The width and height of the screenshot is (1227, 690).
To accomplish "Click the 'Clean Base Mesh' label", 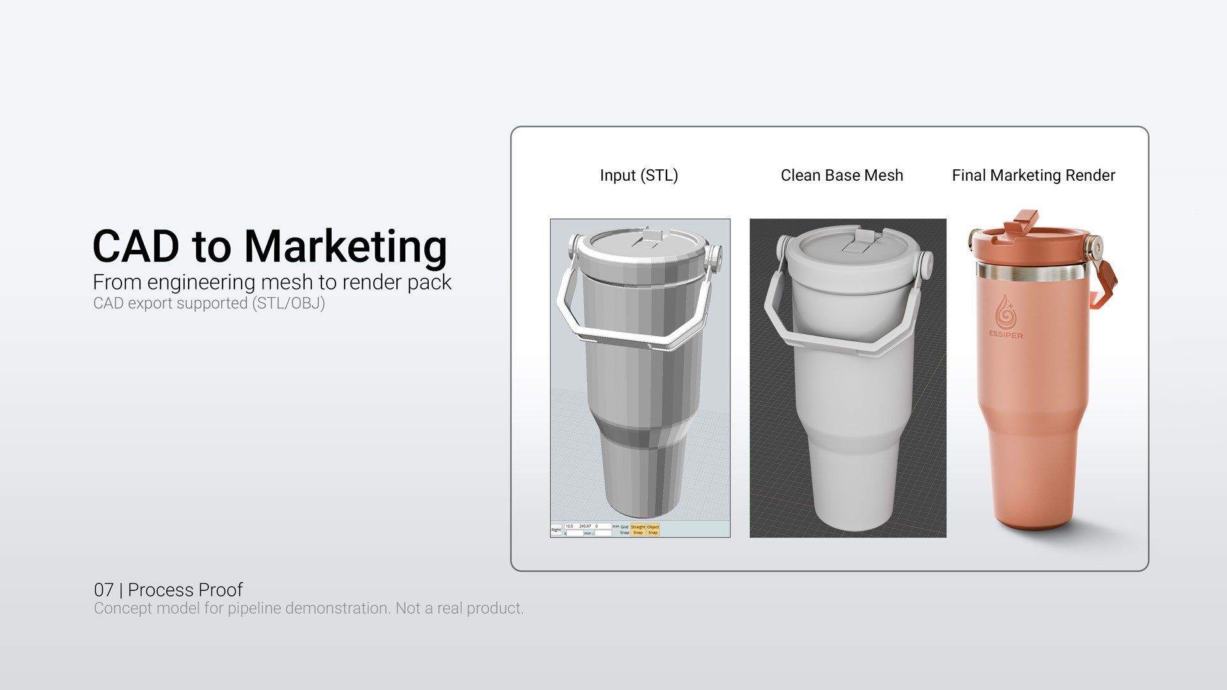I will (x=842, y=175).
